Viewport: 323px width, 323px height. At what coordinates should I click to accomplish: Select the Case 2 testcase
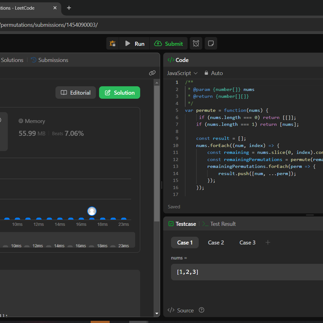216,242
